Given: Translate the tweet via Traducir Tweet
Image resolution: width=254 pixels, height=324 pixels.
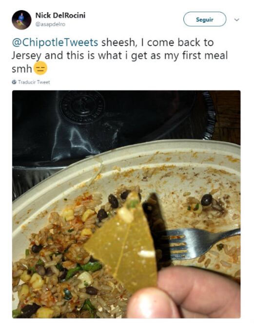Looking at the screenshot, I should pyautogui.click(x=34, y=82).
